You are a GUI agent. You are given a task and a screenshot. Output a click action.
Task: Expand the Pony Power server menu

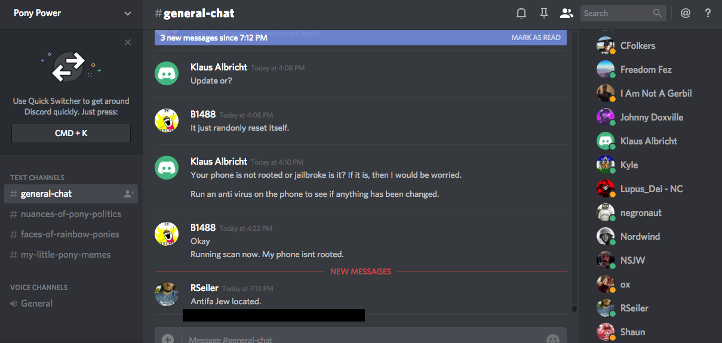tap(128, 13)
